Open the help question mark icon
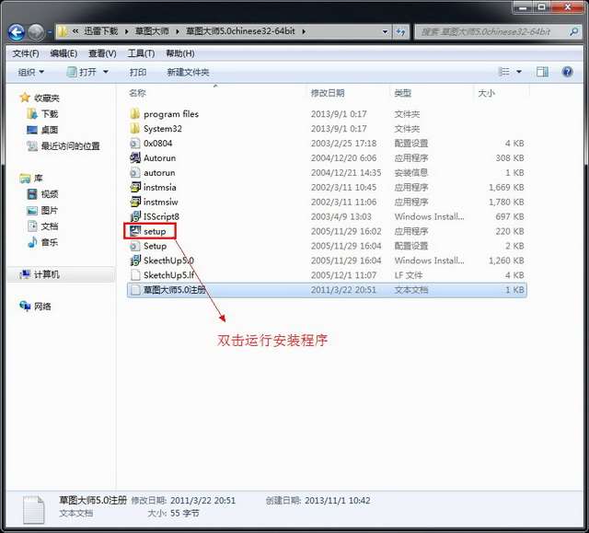The image size is (589, 533). [x=566, y=72]
